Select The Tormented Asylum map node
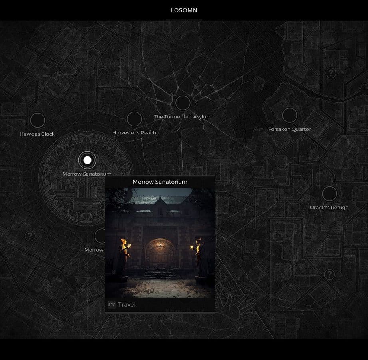368x360 pixels. point(183,103)
